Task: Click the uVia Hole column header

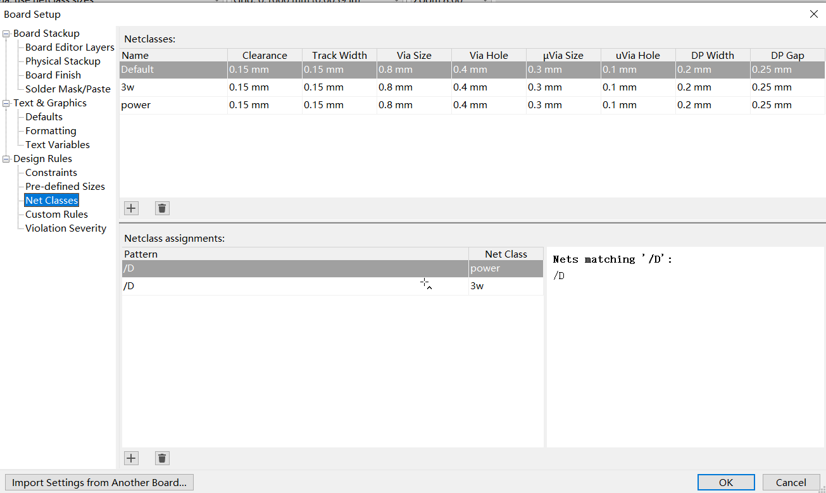Action: (638, 55)
